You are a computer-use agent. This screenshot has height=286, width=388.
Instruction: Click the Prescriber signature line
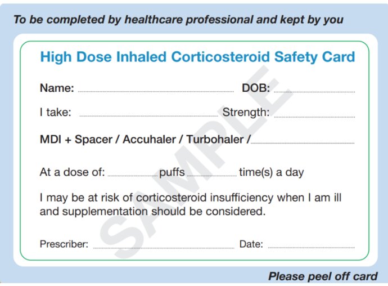click(x=164, y=247)
